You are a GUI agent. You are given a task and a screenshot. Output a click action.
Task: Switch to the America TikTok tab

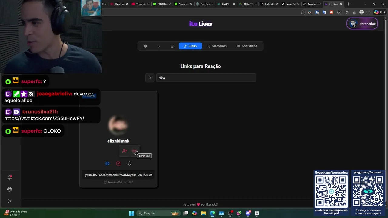tap(312, 4)
